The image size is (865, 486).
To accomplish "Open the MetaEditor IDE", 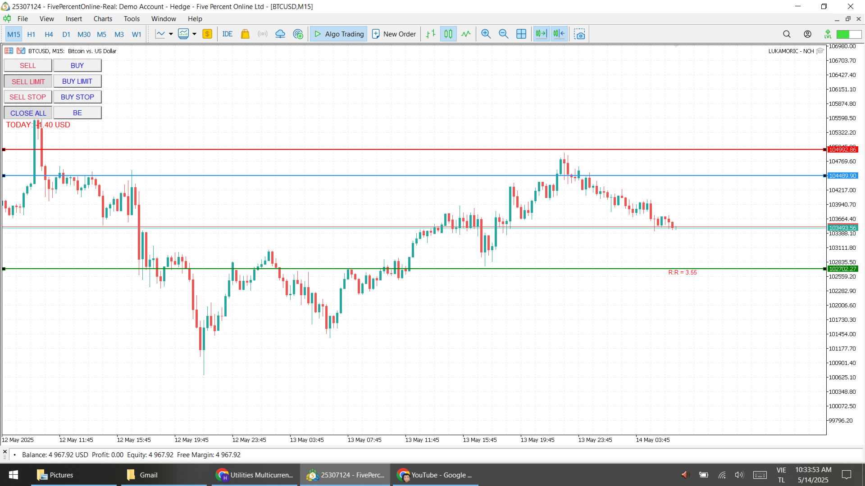I will (x=228, y=34).
